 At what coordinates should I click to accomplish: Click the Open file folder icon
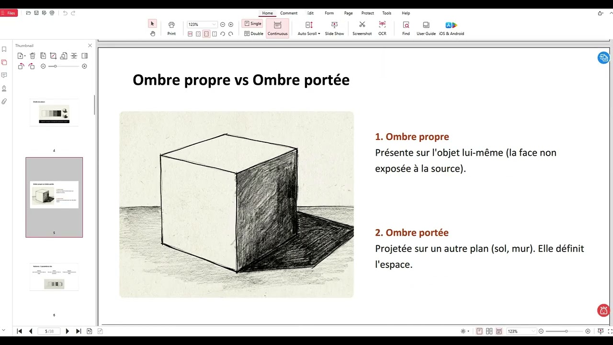tap(29, 13)
